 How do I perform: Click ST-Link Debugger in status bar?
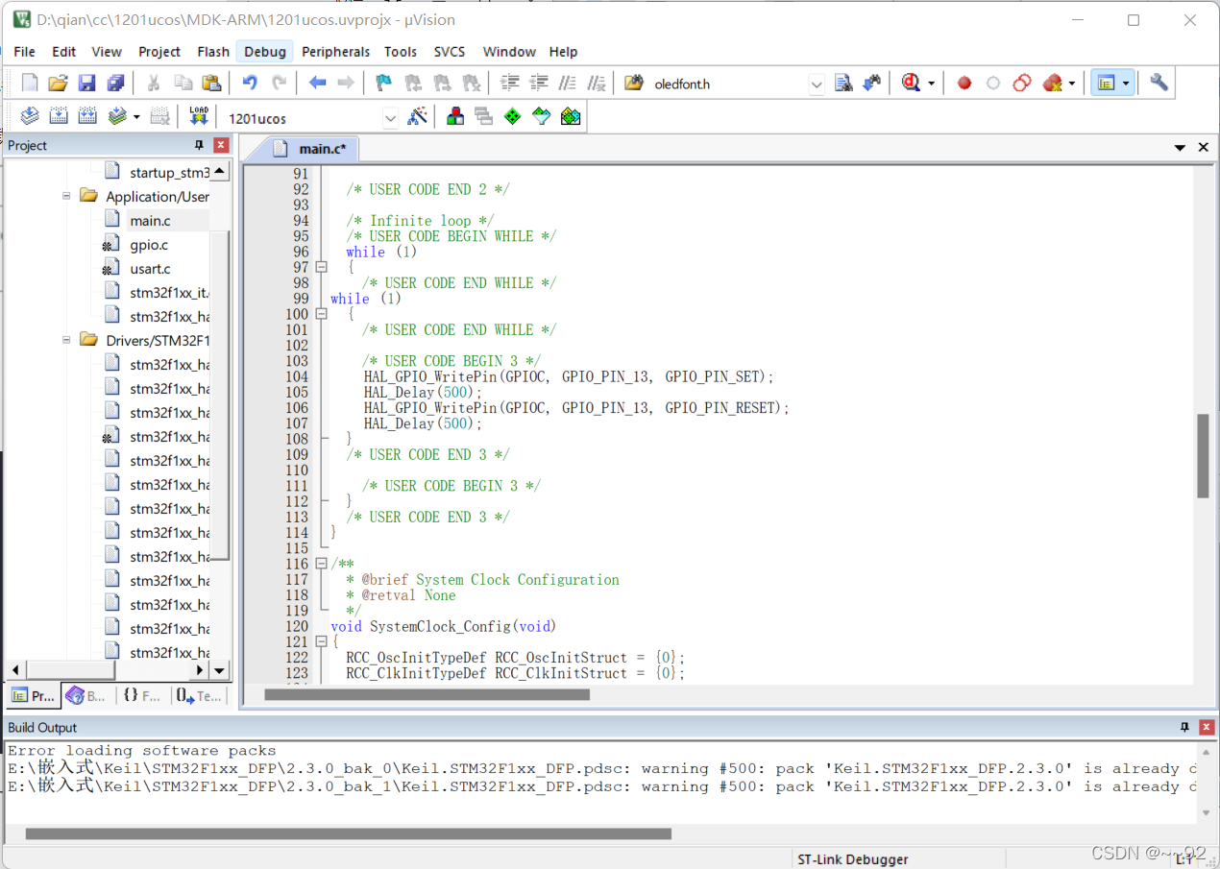tap(852, 859)
